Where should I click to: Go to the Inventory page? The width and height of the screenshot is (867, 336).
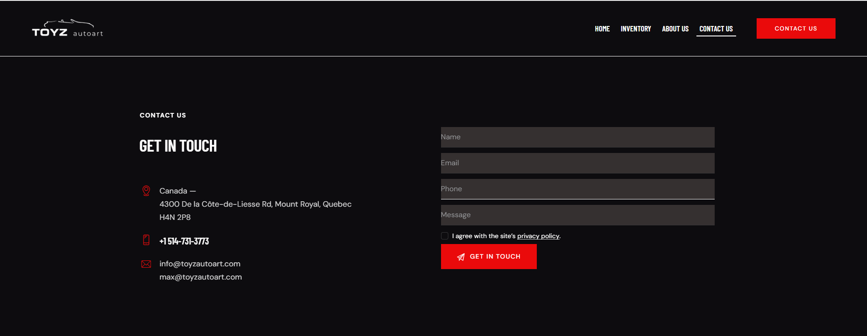coord(635,29)
